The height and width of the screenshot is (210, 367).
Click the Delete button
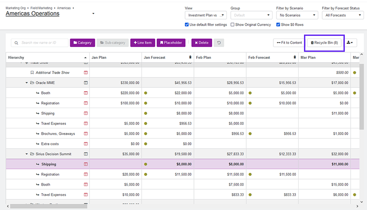click(202, 43)
